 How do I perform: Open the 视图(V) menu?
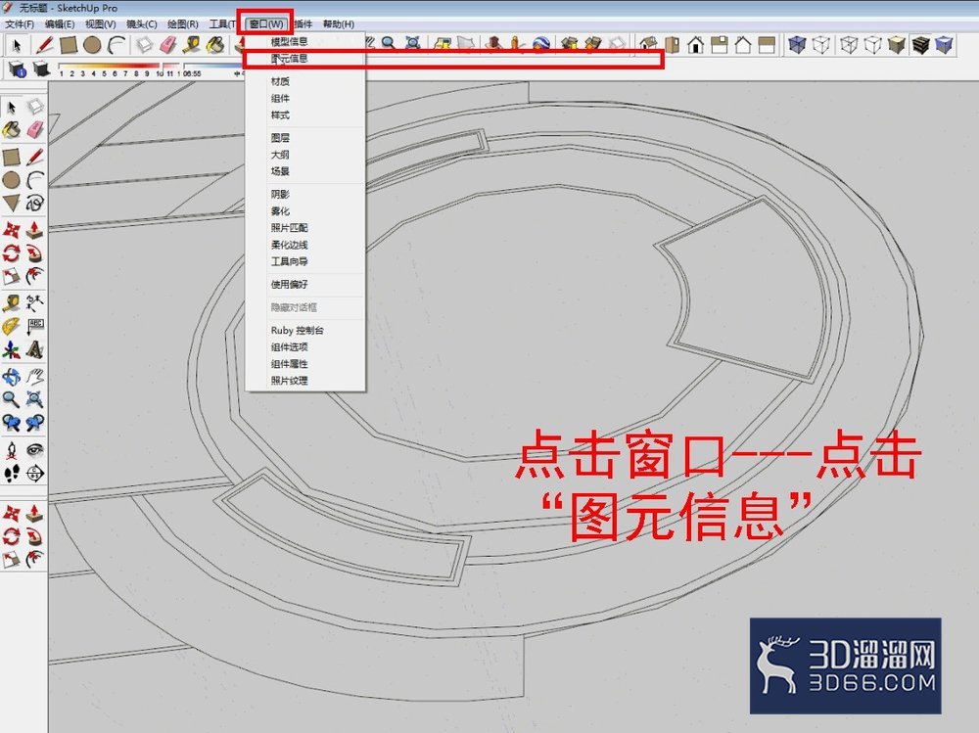pos(101,23)
